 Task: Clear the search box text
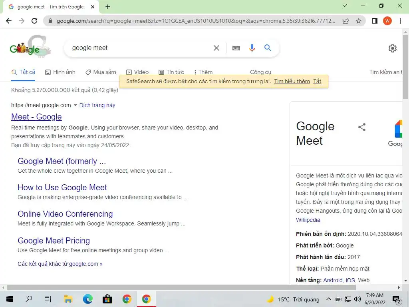coord(216,48)
